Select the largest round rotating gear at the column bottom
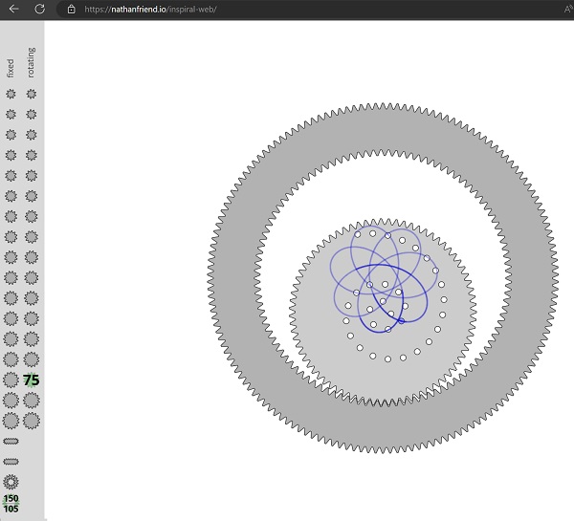Image resolution: width=574 pixels, height=521 pixels. [x=32, y=421]
